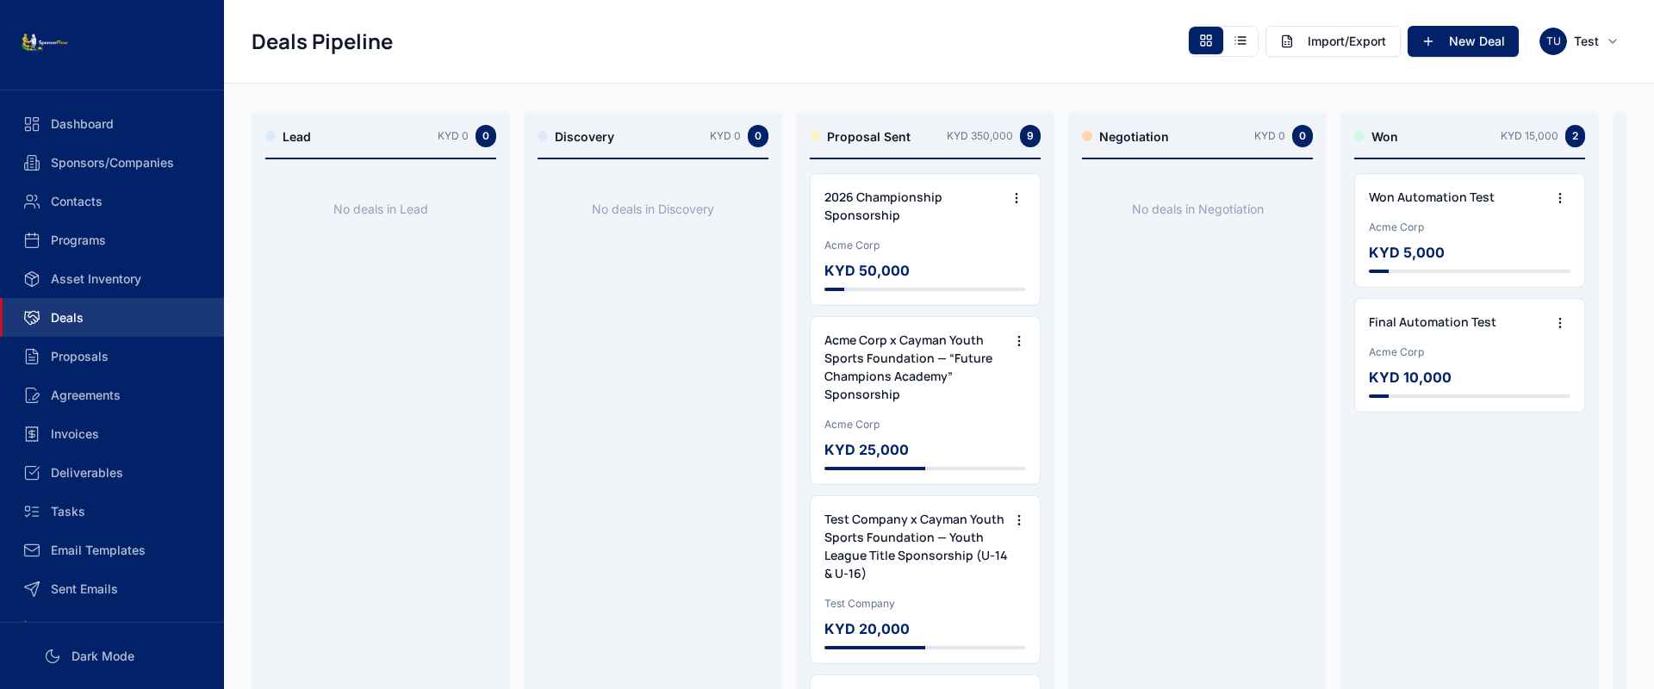Image resolution: width=1654 pixels, height=689 pixels.
Task: Open the Final Automation Test deal
Action: pyautogui.click(x=1469, y=356)
